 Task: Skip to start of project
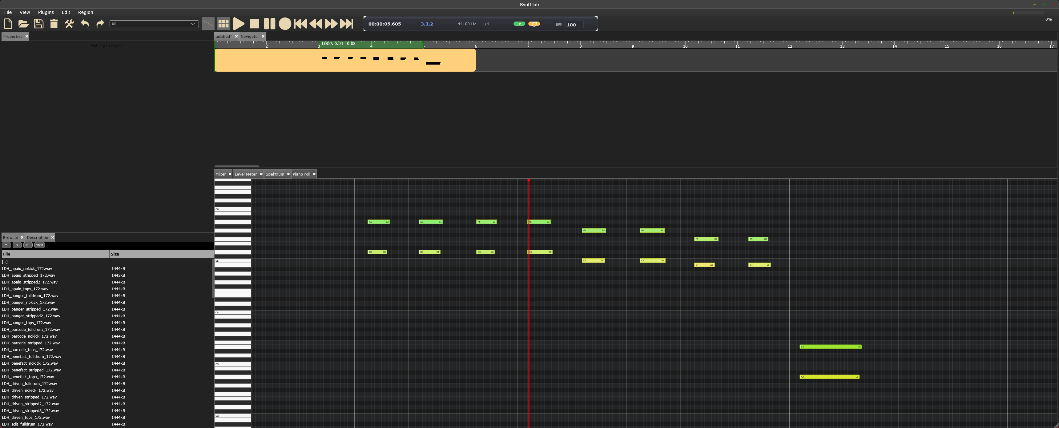pos(300,24)
